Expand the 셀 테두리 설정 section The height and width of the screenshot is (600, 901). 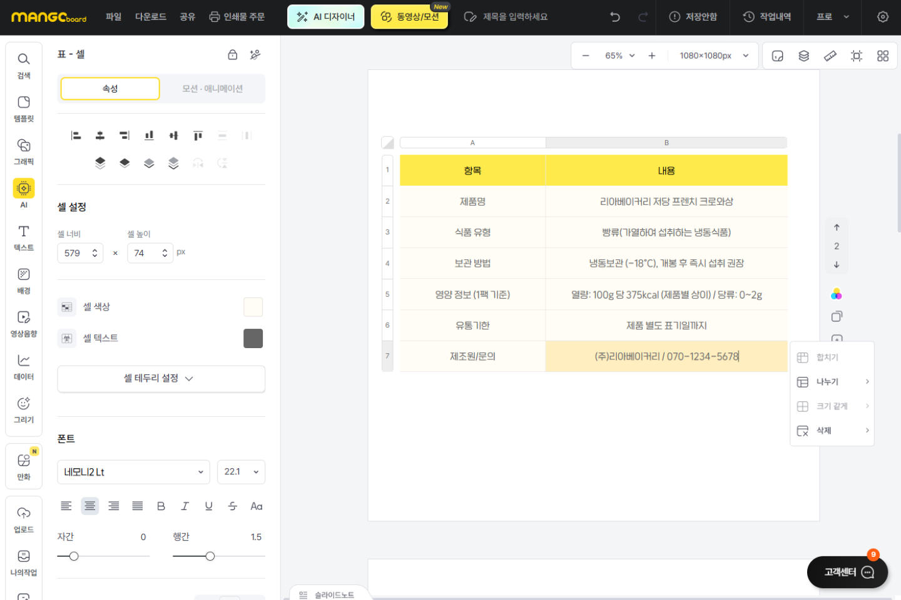161,379
